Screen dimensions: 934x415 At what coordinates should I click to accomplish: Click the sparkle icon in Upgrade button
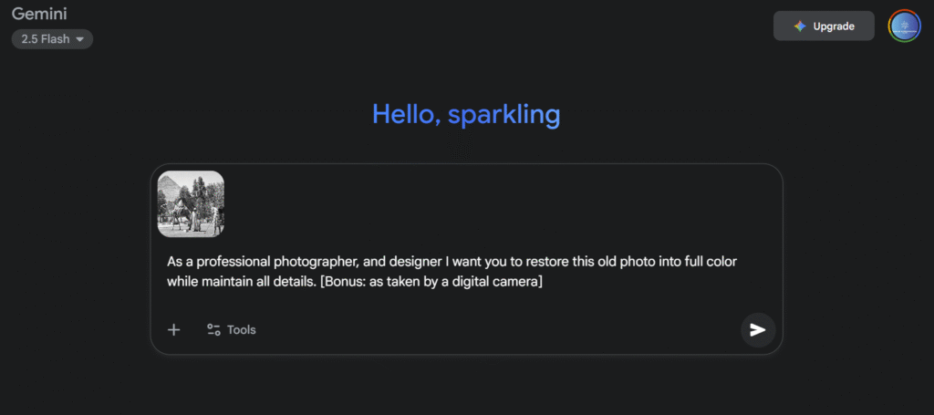point(800,26)
